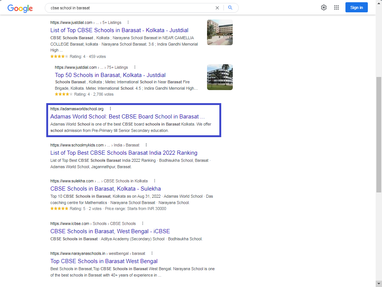Click the scrollbar up arrow

[x=379, y=3]
